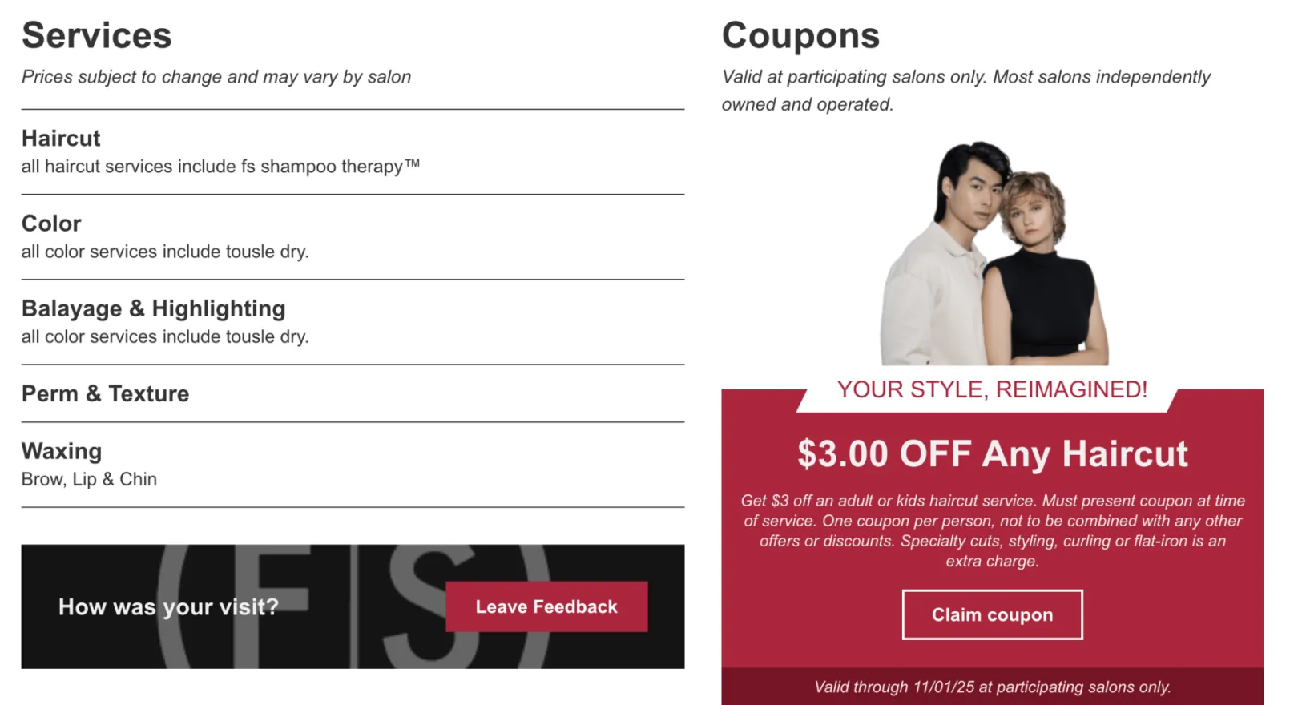The width and height of the screenshot is (1298, 705).
Task: Expand the Waxing services section
Action: 62,451
